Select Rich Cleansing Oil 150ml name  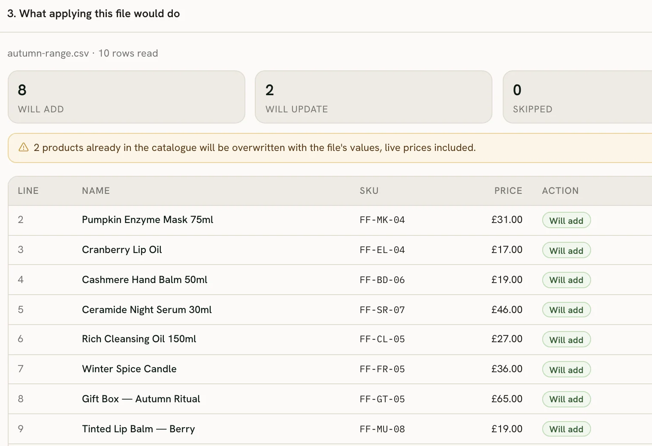(x=139, y=339)
